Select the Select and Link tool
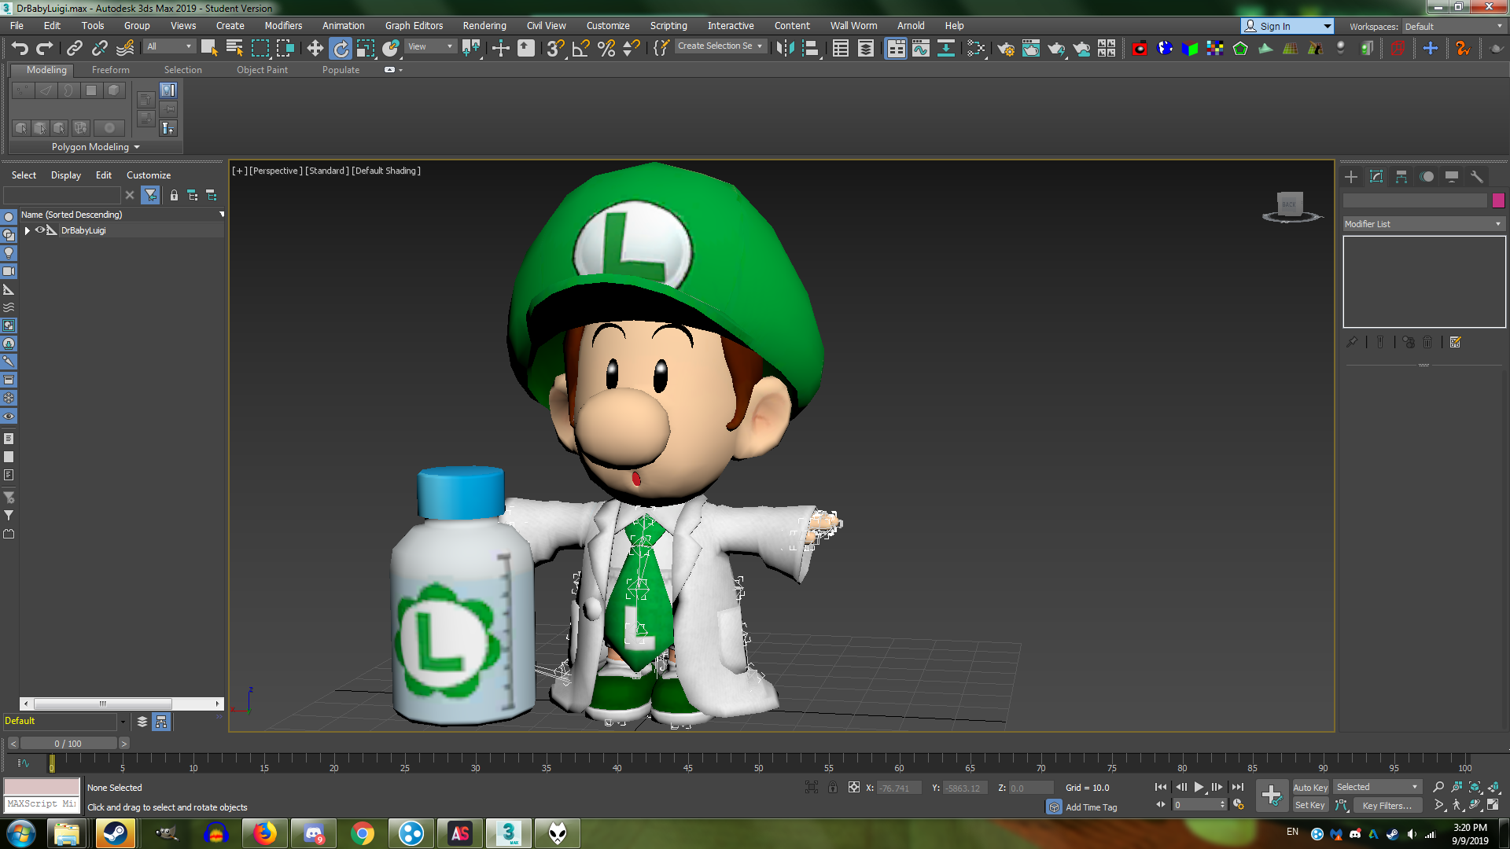The height and width of the screenshot is (849, 1510). [75, 48]
